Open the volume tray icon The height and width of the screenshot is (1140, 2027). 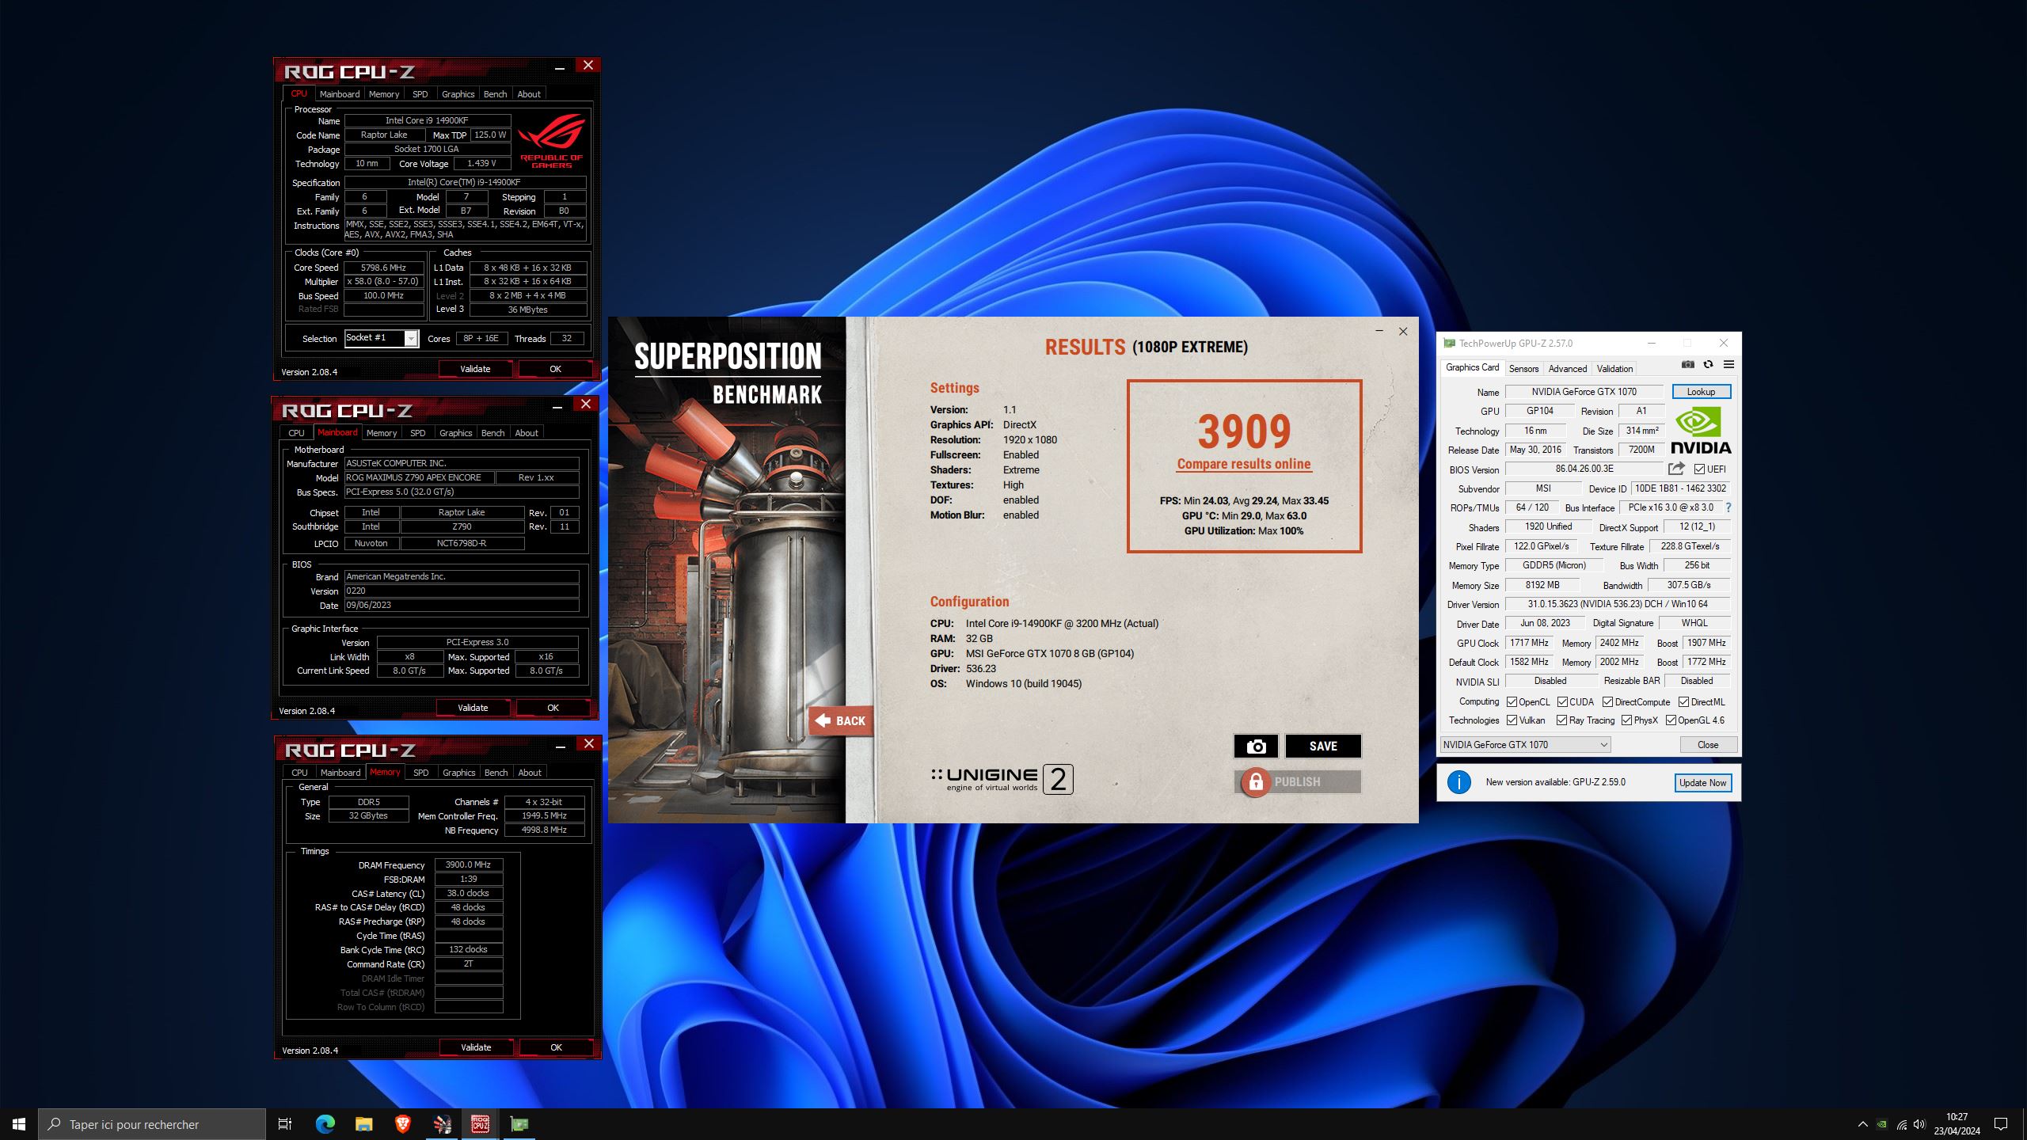point(1919,1124)
